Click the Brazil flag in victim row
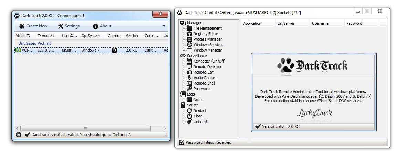This screenshot has height=157, width=399. coord(18,50)
